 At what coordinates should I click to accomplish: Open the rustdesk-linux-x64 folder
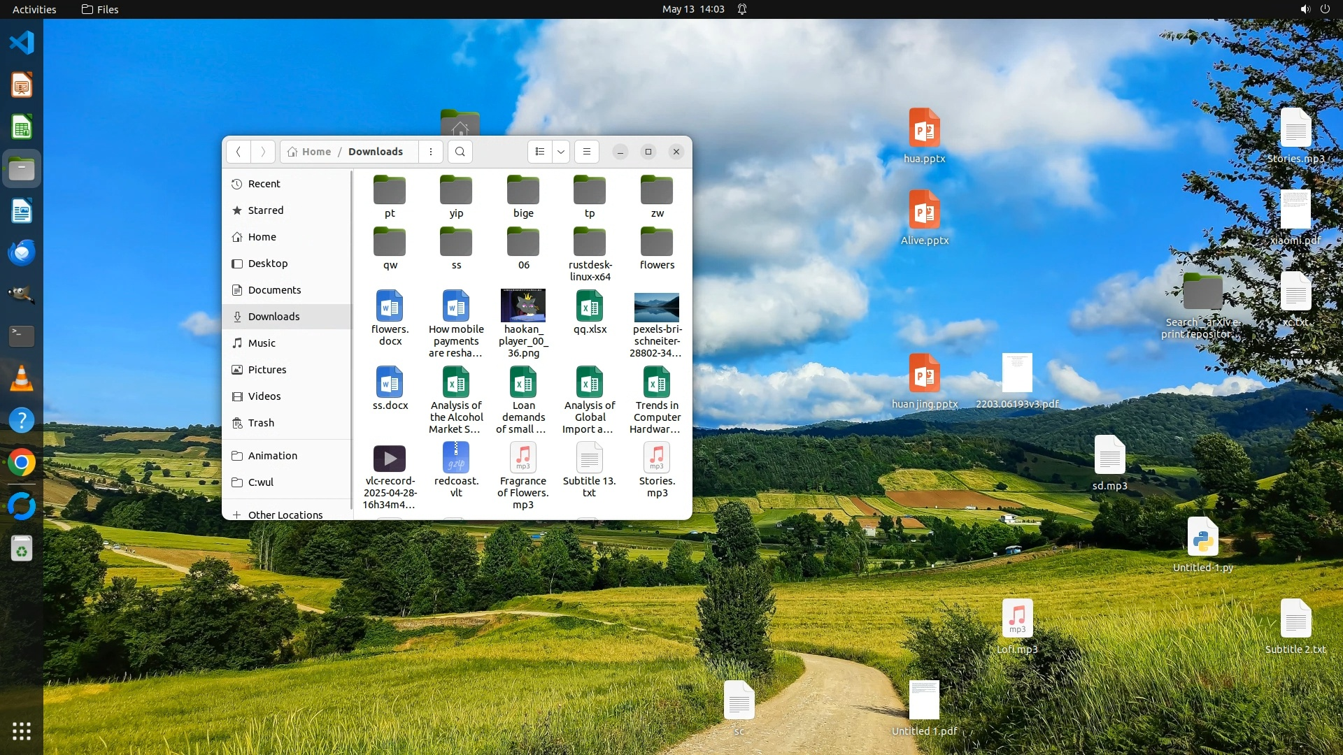(x=590, y=243)
